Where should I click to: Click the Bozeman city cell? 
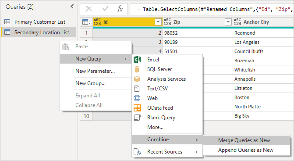(x=263, y=61)
